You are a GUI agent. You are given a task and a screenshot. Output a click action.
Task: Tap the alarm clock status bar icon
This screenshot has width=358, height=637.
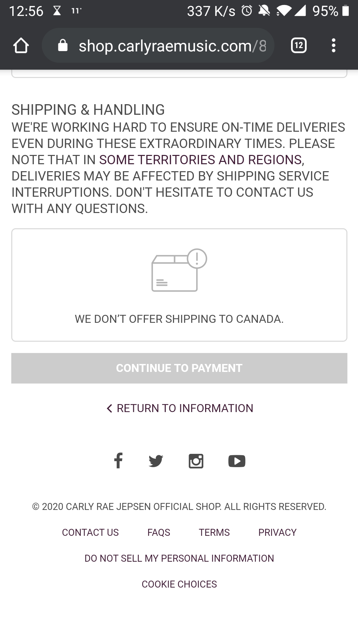(x=247, y=11)
